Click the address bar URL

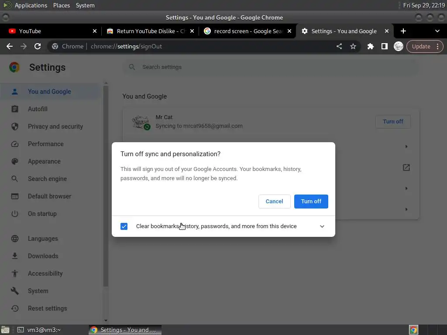pos(126,46)
